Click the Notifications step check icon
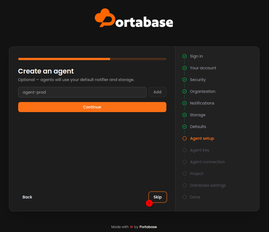 (x=185, y=103)
